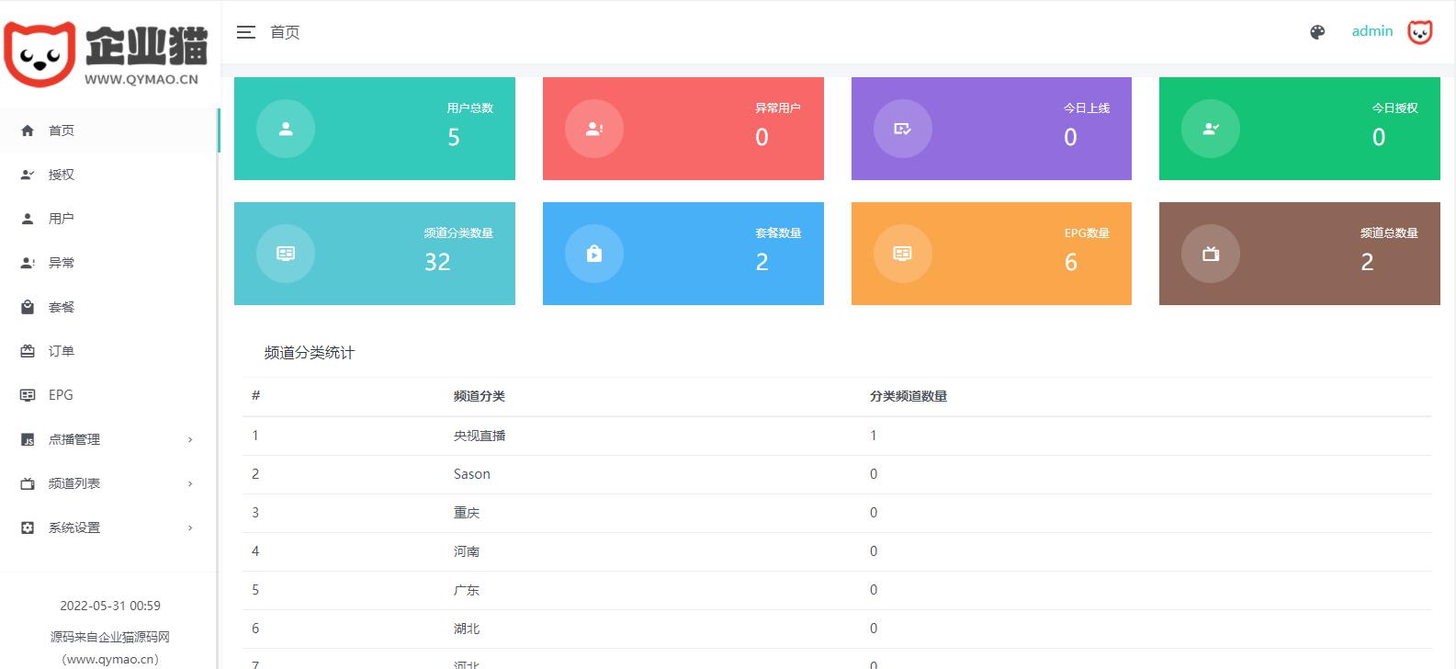Click the EPG count card icon
The width and height of the screenshot is (1456, 669).
[x=902, y=254]
